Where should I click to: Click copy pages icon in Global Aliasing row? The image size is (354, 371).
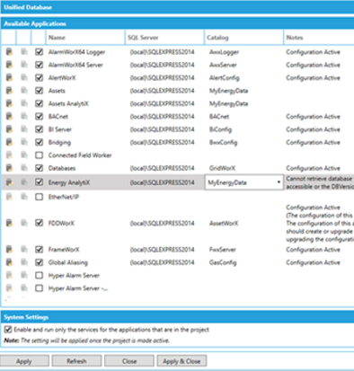click(24, 262)
